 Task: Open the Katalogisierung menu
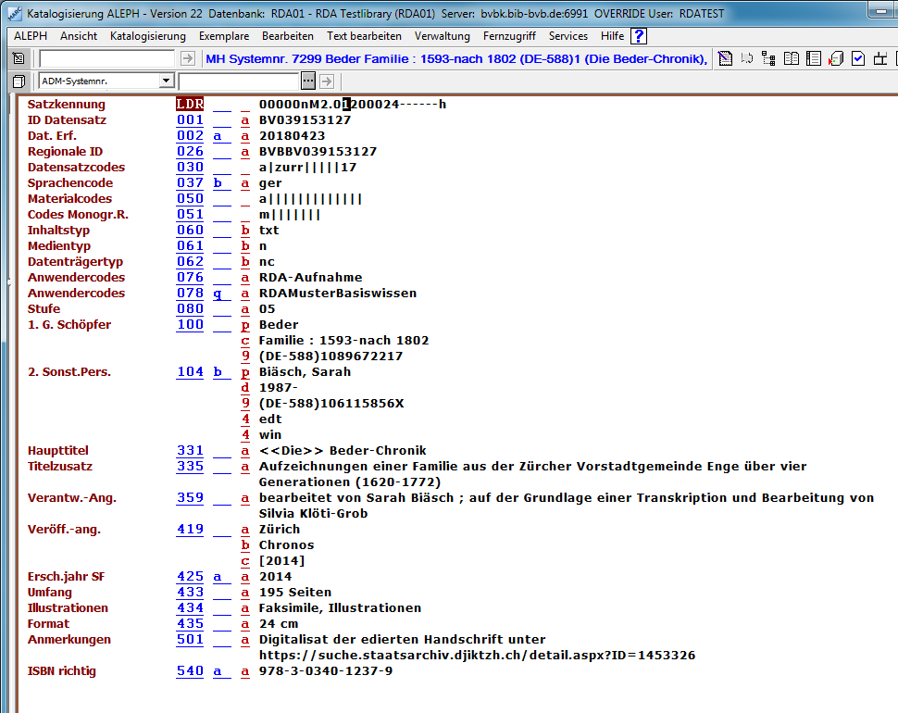[147, 36]
